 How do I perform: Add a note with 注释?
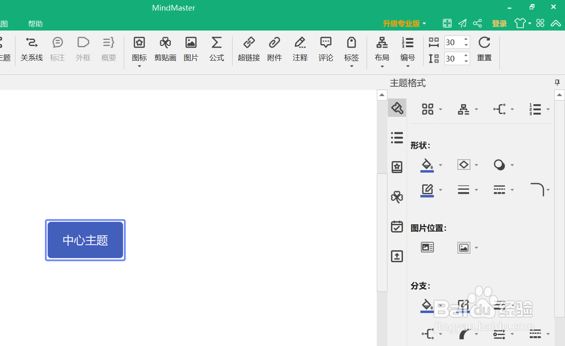tap(300, 49)
